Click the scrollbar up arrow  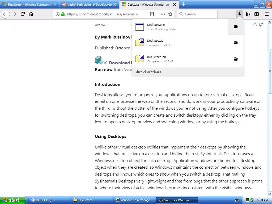[x=270, y=22]
